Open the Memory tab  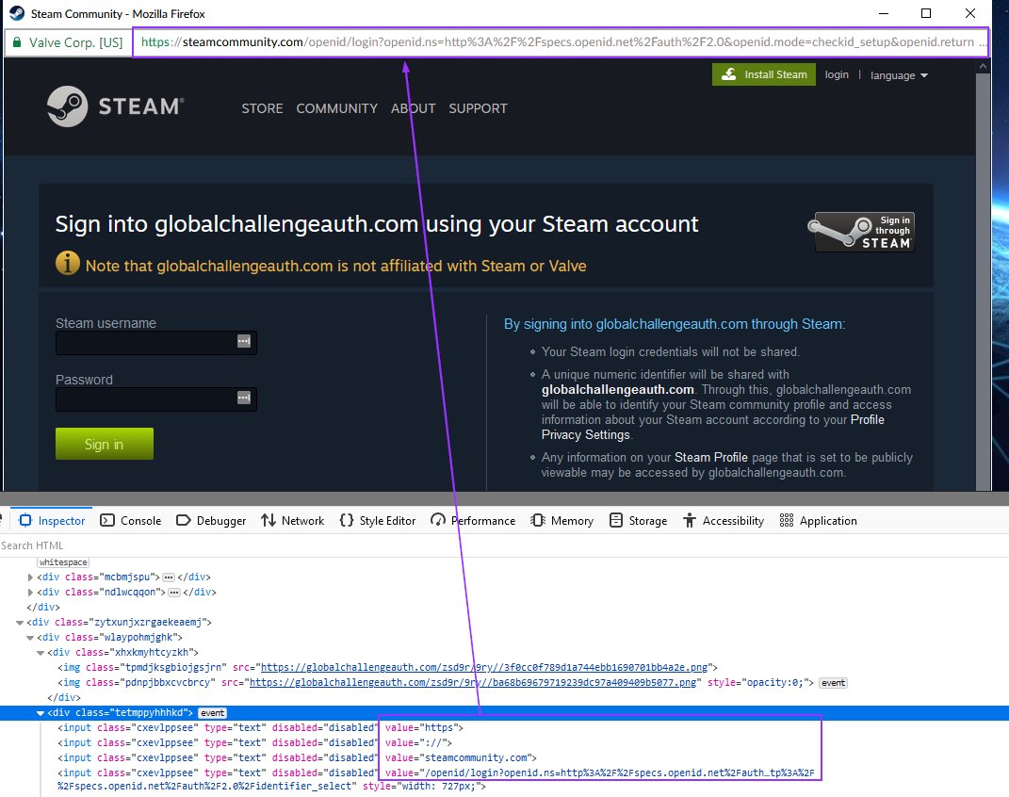tap(561, 520)
